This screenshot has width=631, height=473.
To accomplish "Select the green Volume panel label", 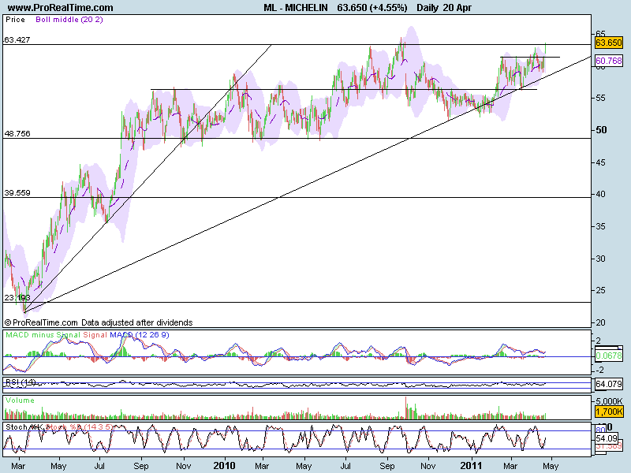I will (20, 400).
